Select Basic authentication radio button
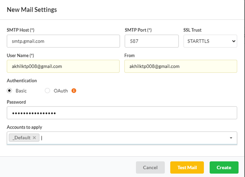 [9, 91]
